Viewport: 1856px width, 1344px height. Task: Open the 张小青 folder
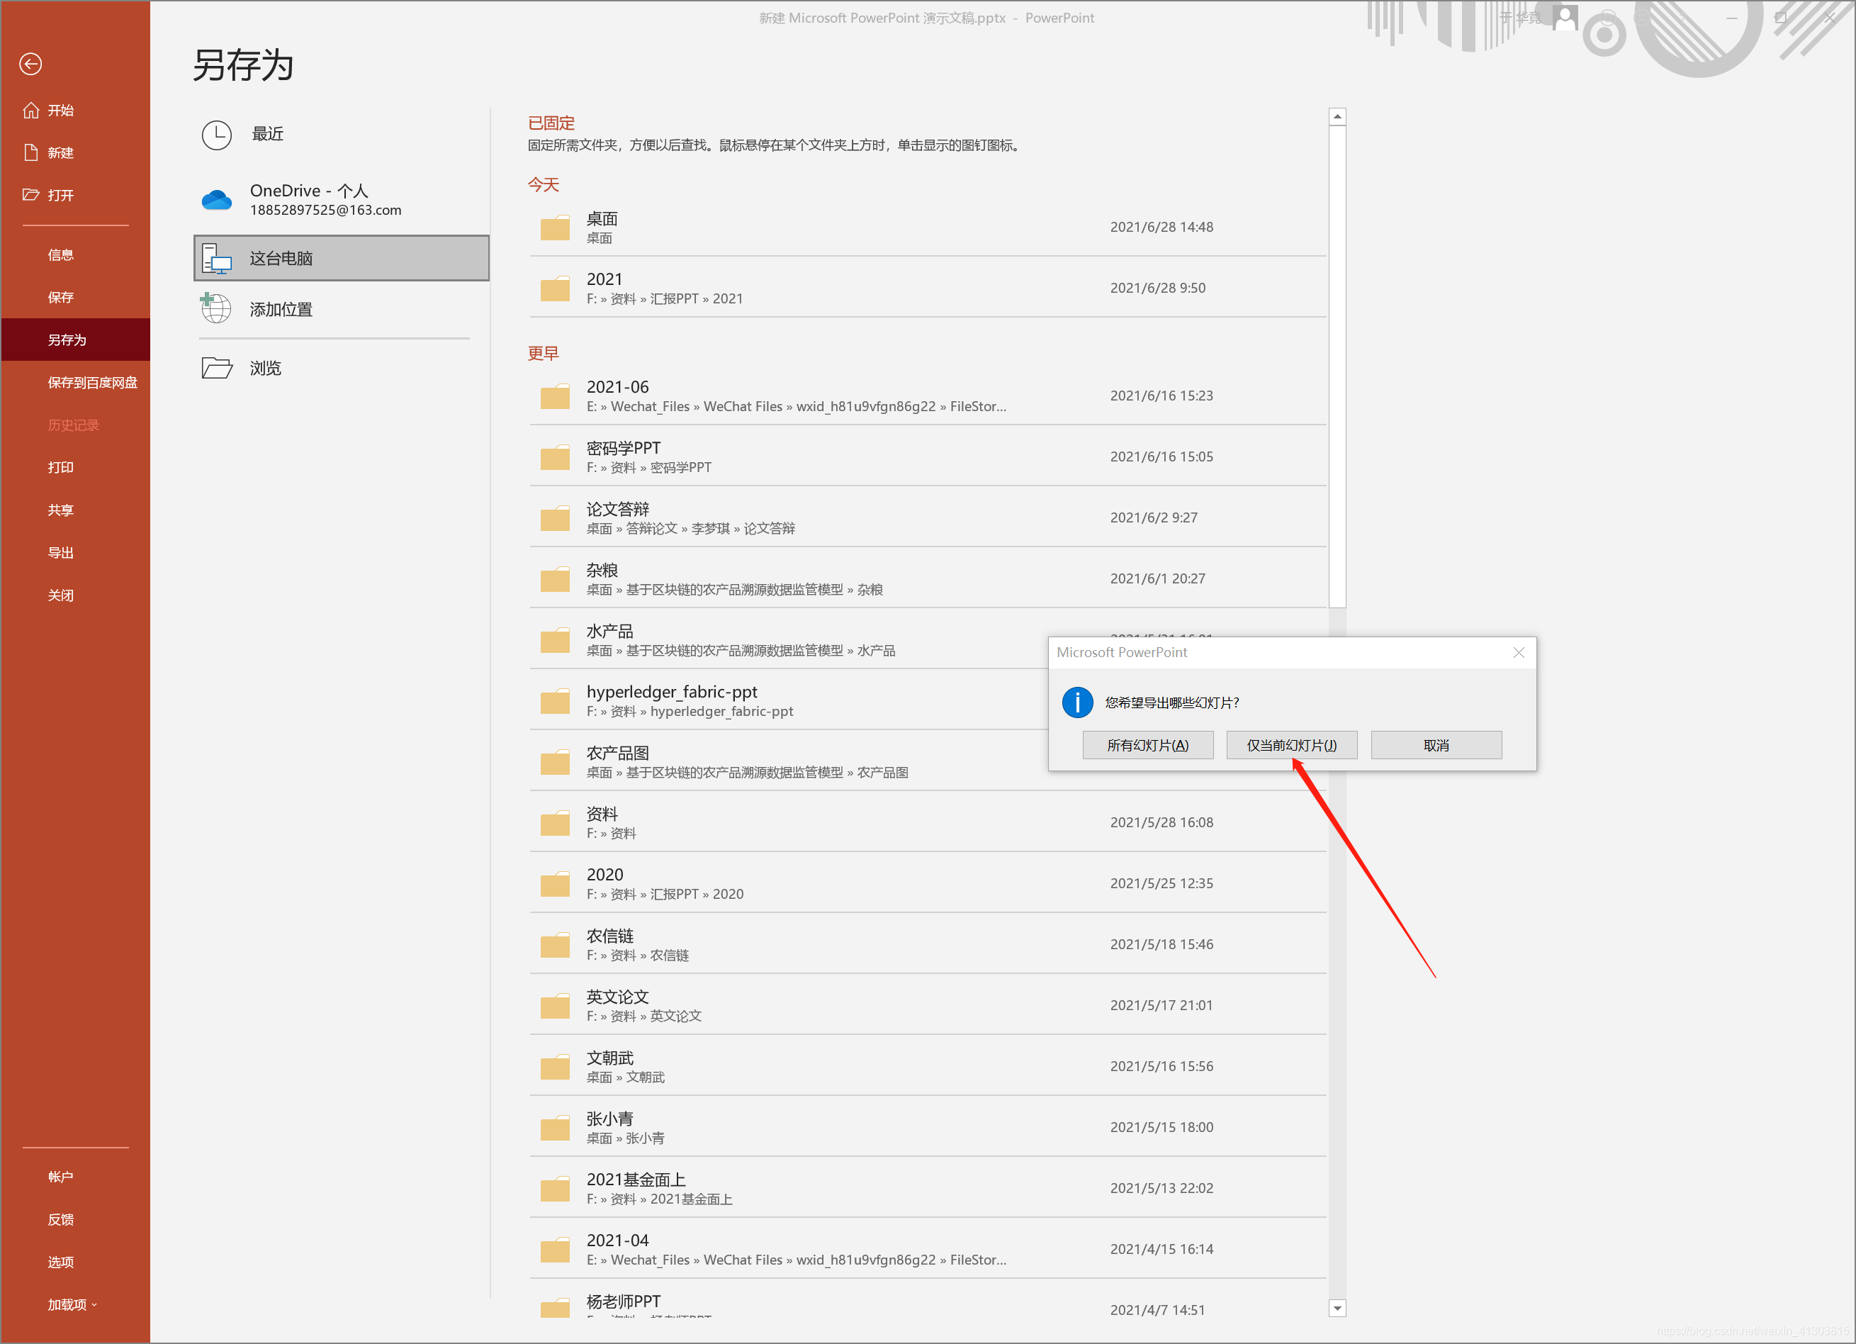(928, 1128)
